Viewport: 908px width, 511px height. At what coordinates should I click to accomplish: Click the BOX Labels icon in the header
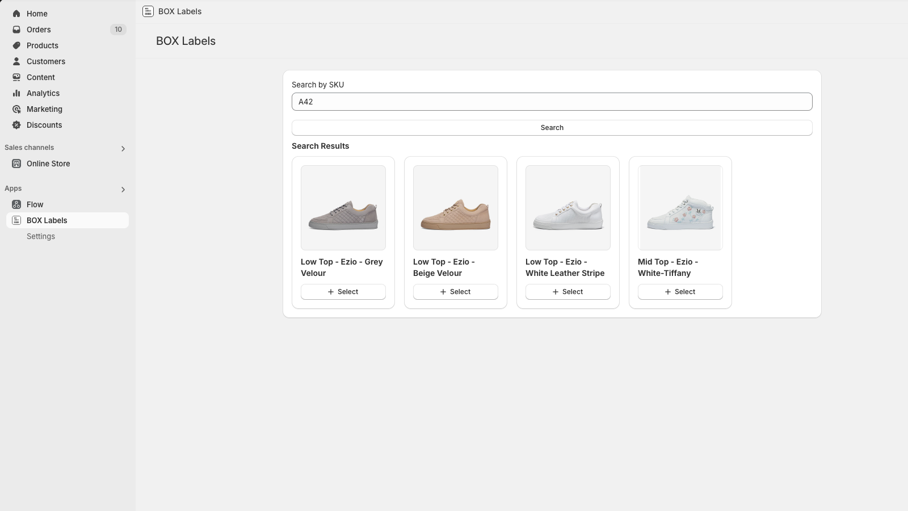148,11
